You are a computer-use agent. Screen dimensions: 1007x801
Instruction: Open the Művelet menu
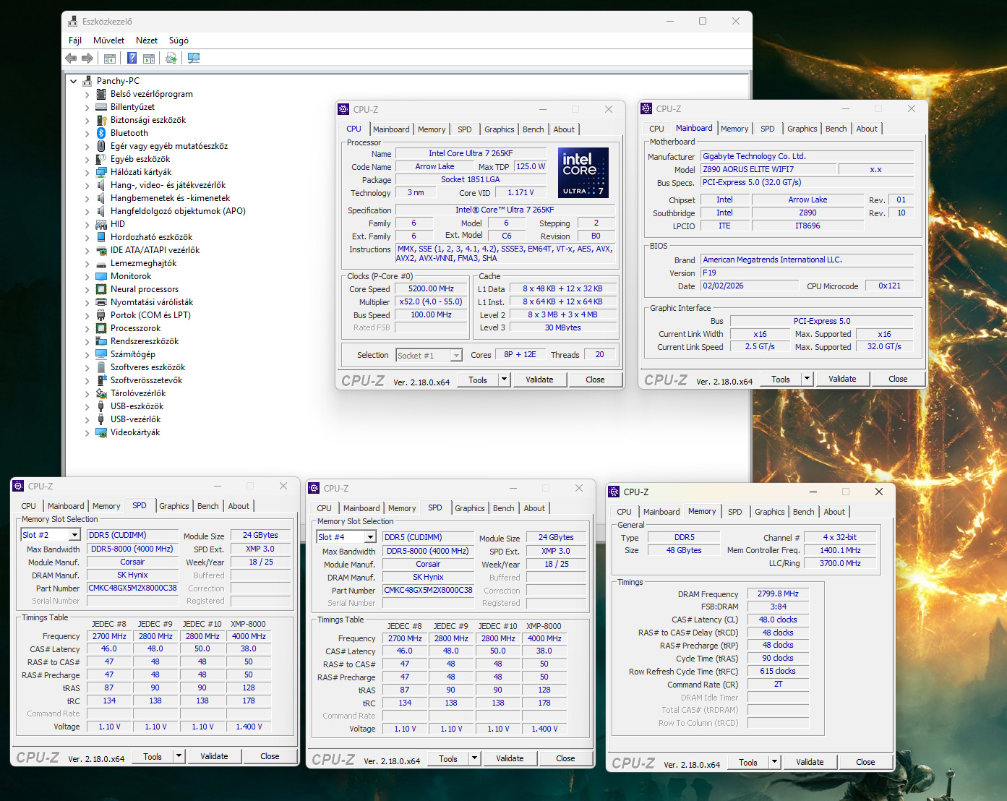point(108,40)
